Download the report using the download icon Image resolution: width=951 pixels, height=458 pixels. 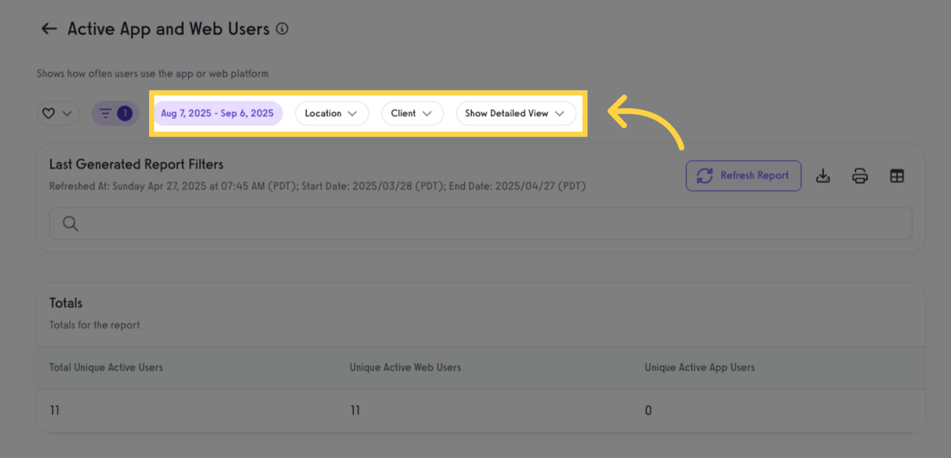tap(823, 176)
